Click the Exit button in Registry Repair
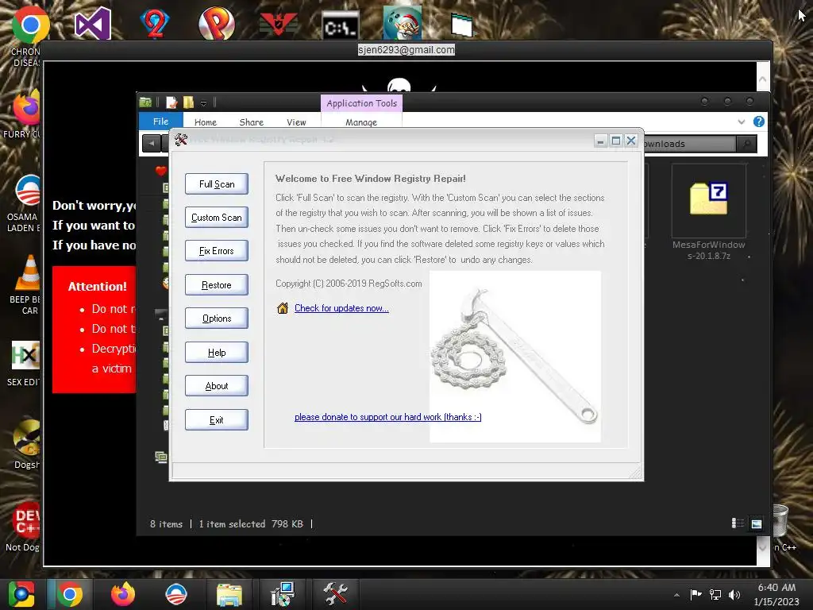 click(217, 419)
